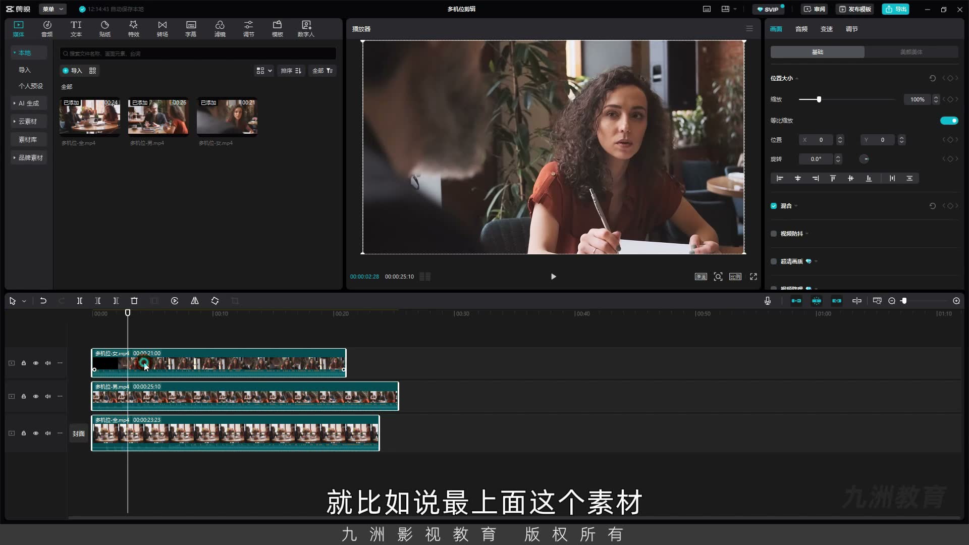Expand the AI 生成 sidebar item
969x545 pixels.
pos(28,103)
